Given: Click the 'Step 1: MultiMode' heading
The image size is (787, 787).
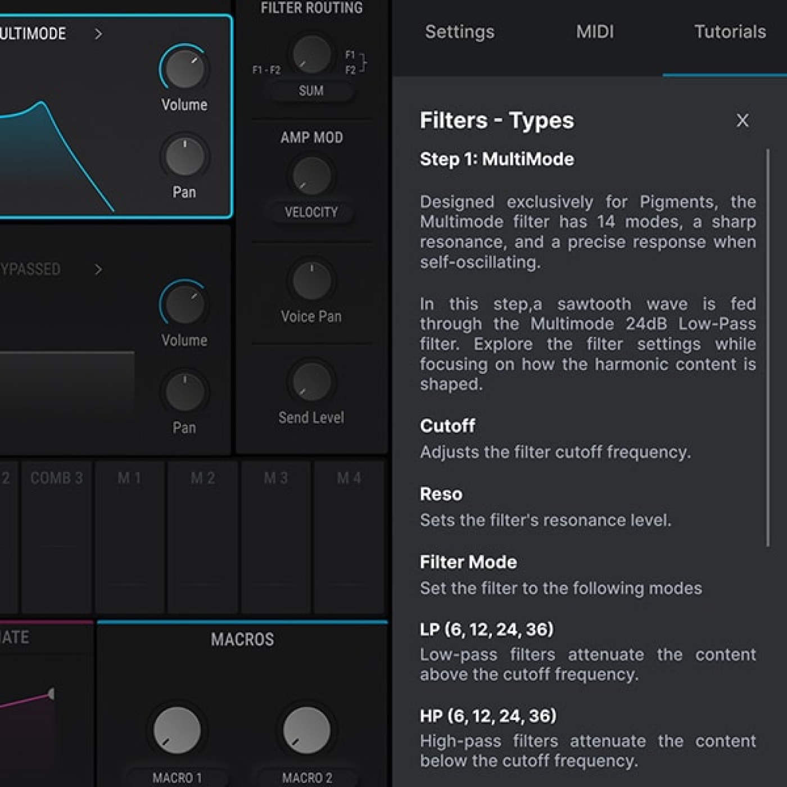Looking at the screenshot, I should 497,159.
